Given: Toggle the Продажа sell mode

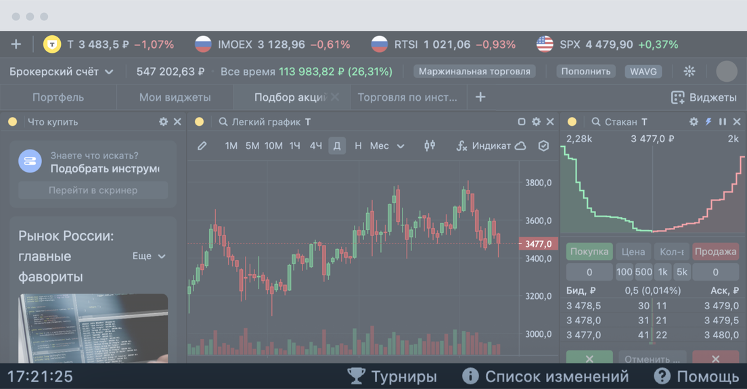Looking at the screenshot, I should point(716,252).
